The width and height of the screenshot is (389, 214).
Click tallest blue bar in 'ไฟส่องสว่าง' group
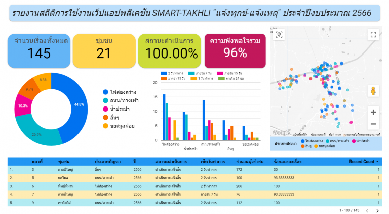tap(164, 118)
